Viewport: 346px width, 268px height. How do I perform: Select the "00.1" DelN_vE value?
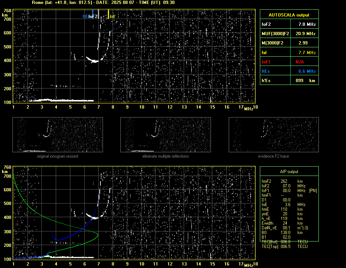[287, 228]
